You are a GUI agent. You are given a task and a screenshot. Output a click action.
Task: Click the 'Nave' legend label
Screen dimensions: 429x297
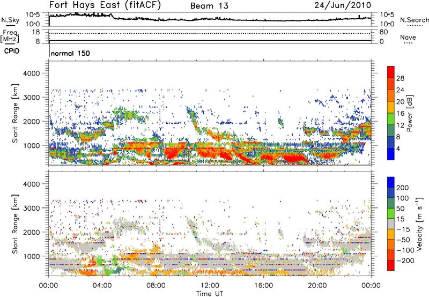point(408,37)
